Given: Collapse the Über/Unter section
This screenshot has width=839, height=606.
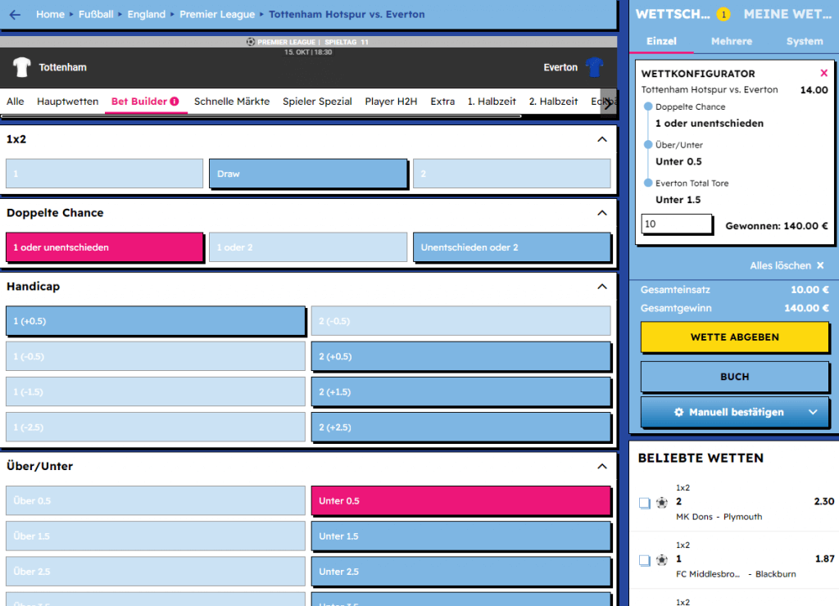Looking at the screenshot, I should point(602,467).
